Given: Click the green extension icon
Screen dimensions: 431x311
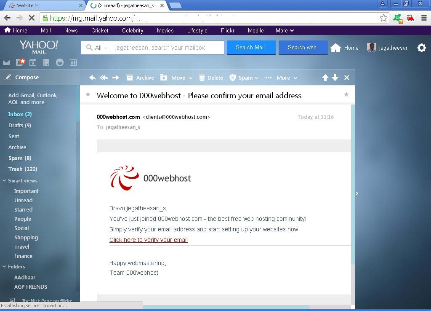Looking at the screenshot, I should point(398,19).
